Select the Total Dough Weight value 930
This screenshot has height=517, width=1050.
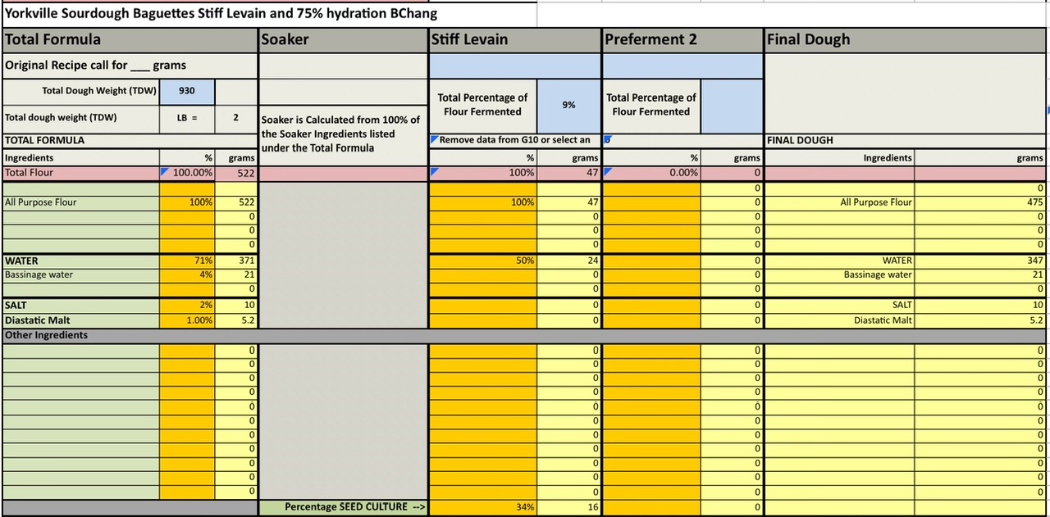click(187, 91)
